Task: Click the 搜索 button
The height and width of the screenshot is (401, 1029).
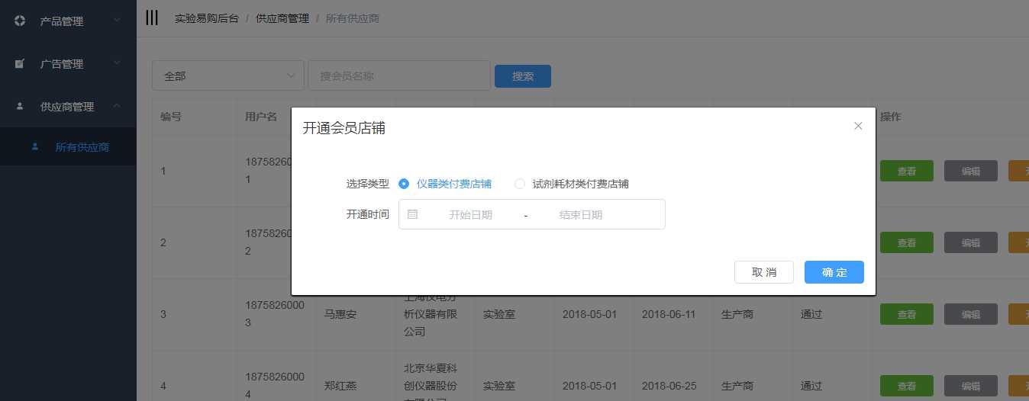Action: pyautogui.click(x=523, y=76)
